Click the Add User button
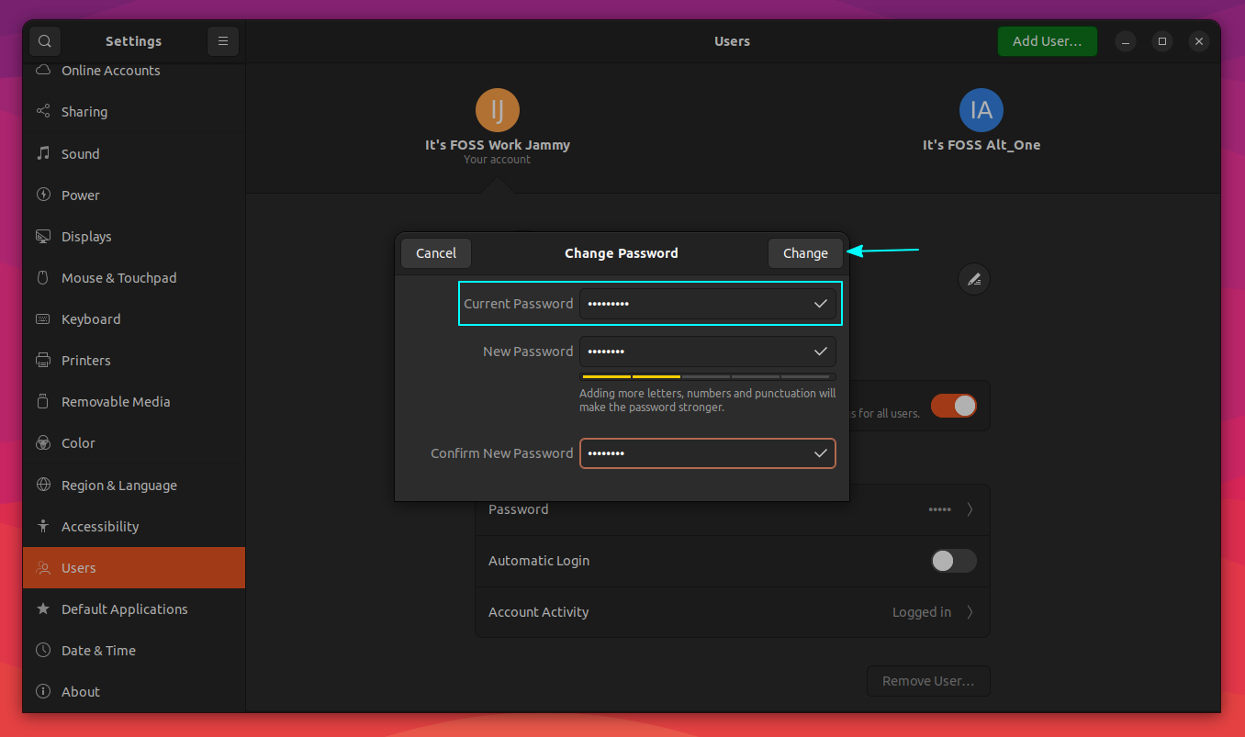This screenshot has height=737, width=1245. [1048, 41]
